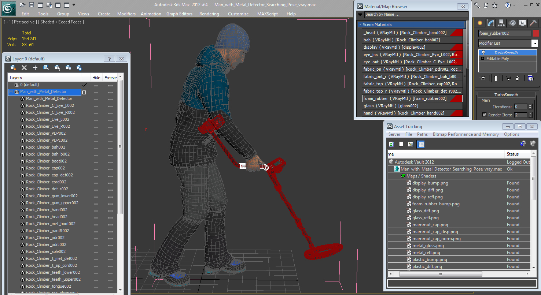Hide/unhide all layers icon in Layer dialog
Screen dimensions: 541x295
click(68, 68)
